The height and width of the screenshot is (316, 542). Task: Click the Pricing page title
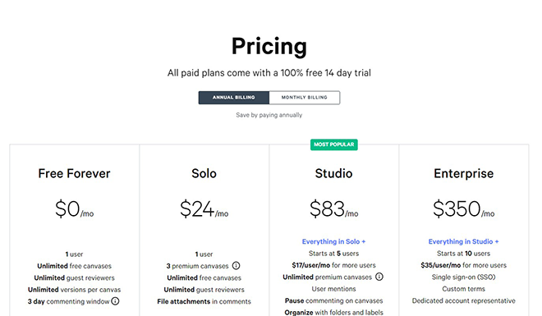(269, 46)
